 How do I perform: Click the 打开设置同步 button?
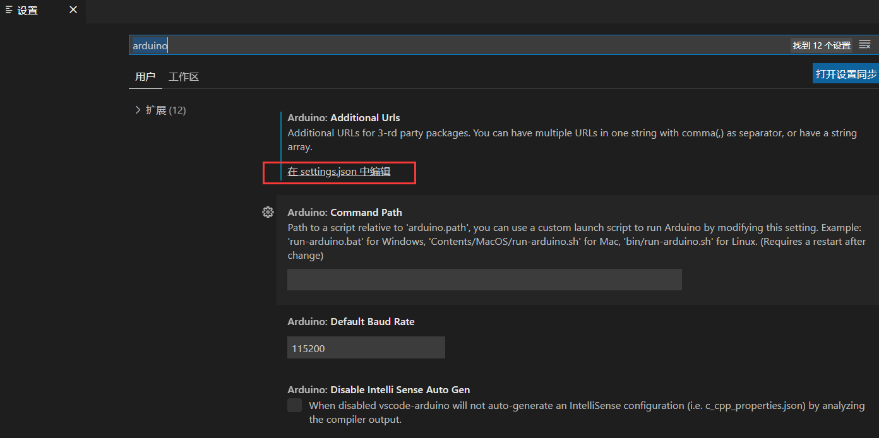tap(846, 73)
